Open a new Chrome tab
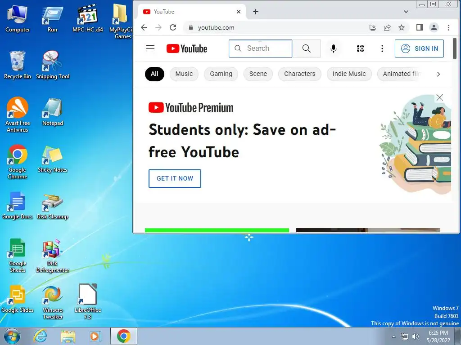 coord(256,12)
